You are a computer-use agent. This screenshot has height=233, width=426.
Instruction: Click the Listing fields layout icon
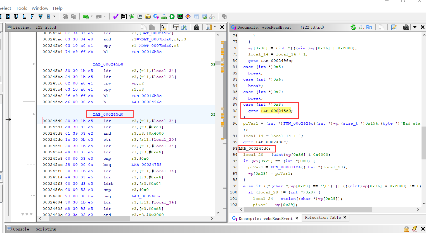click(x=209, y=27)
